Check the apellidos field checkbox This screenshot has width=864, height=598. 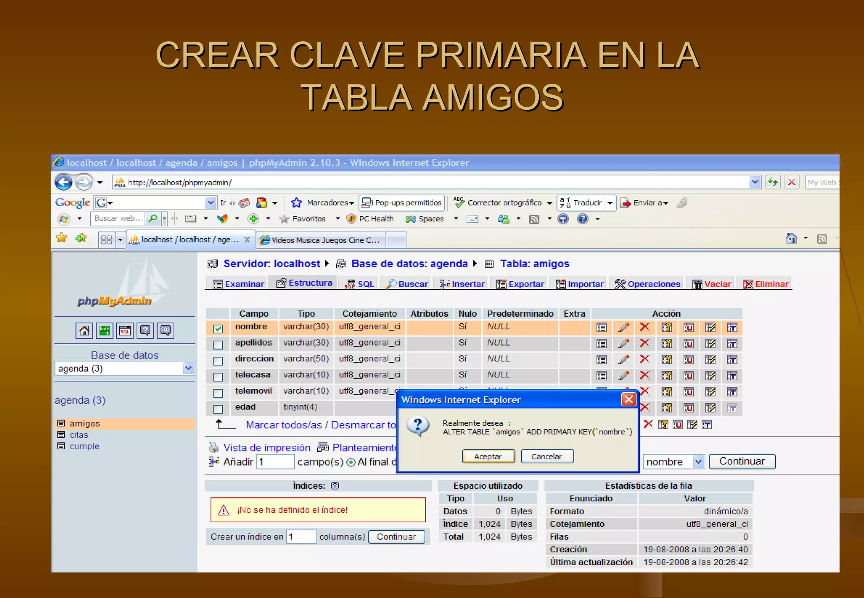tap(218, 345)
